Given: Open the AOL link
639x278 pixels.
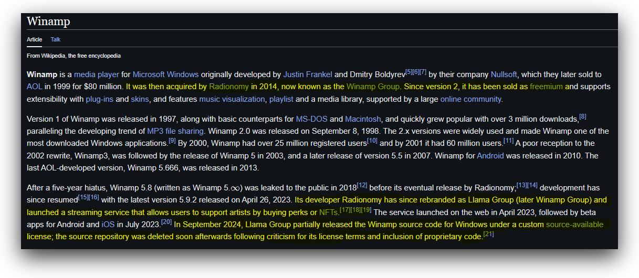Looking at the screenshot, I should (35, 87).
